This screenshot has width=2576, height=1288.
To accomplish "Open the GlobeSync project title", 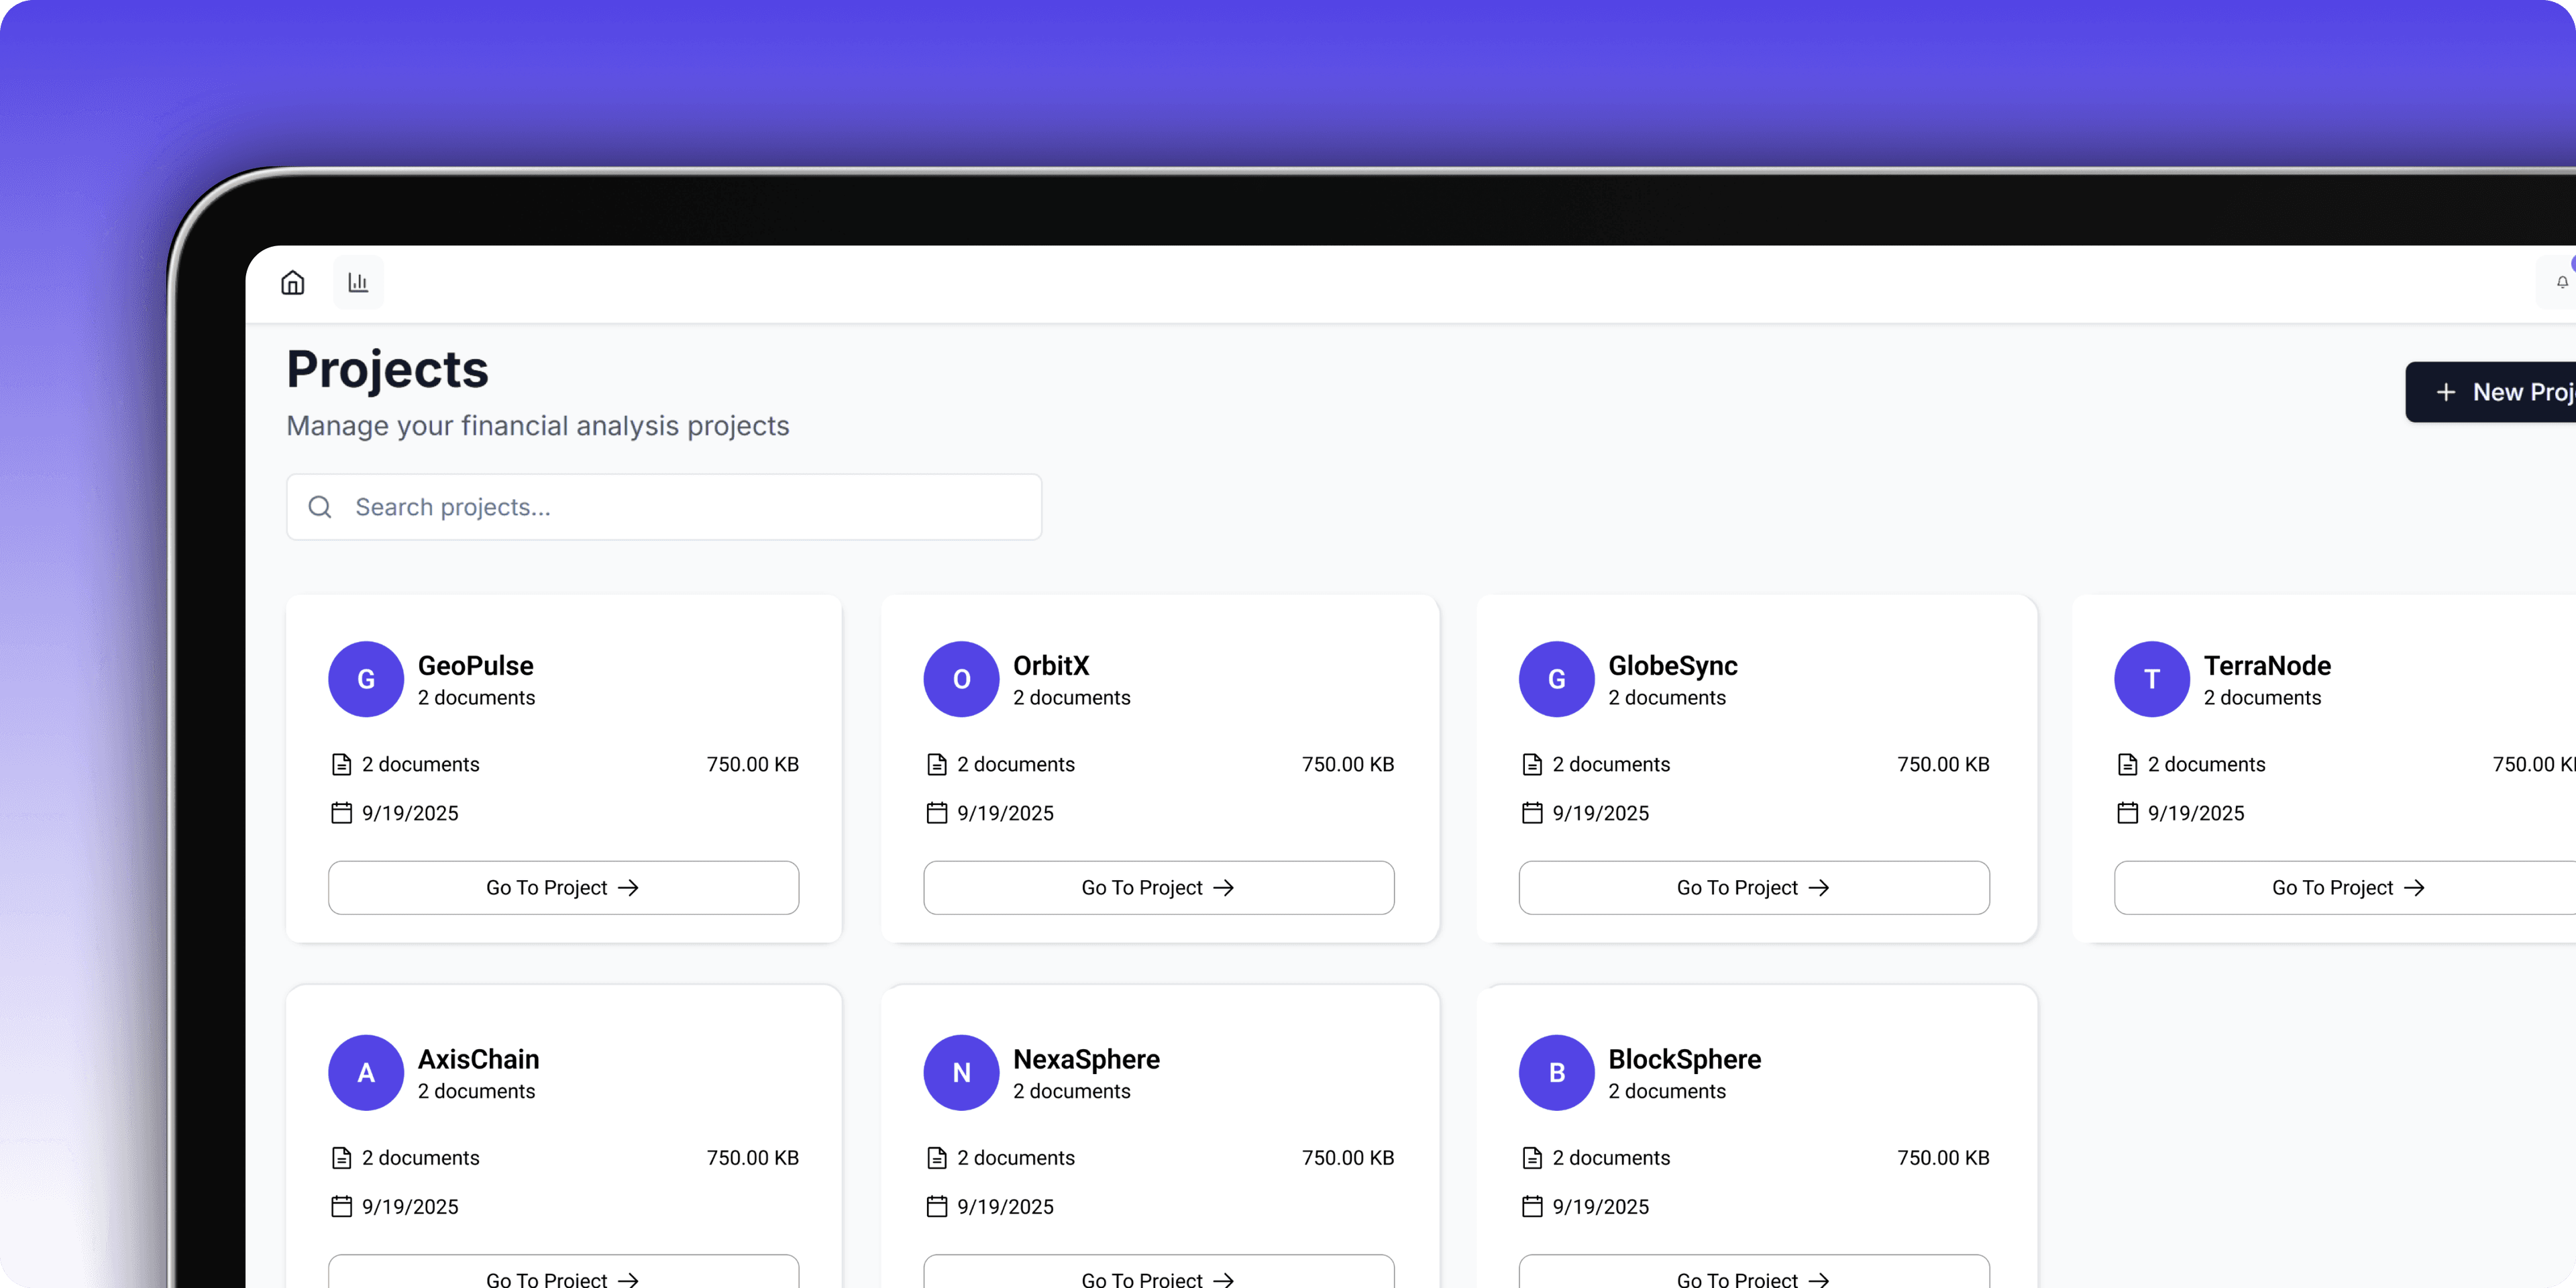I will [1672, 665].
